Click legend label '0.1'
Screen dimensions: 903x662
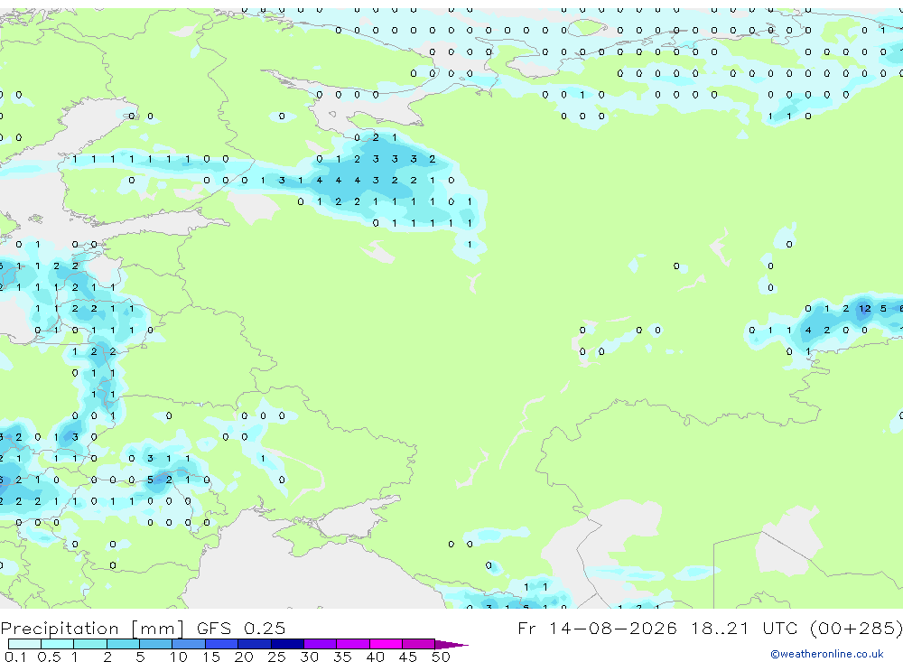coord(15,657)
